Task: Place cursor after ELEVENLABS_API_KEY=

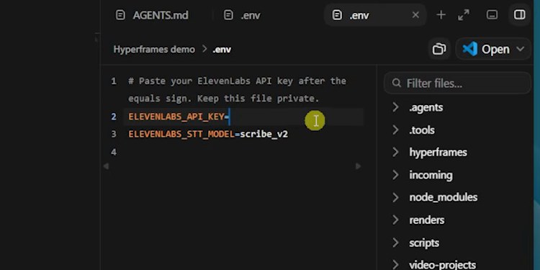Action: [x=230, y=117]
